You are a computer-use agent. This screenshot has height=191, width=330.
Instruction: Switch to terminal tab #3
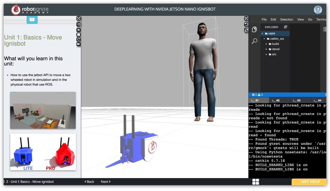pyautogui.click(x=300, y=100)
